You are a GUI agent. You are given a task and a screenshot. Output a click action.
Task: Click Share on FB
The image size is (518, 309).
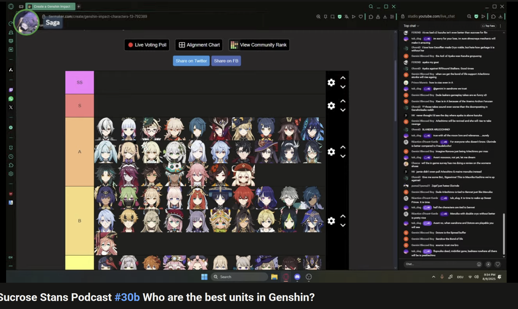point(226,61)
